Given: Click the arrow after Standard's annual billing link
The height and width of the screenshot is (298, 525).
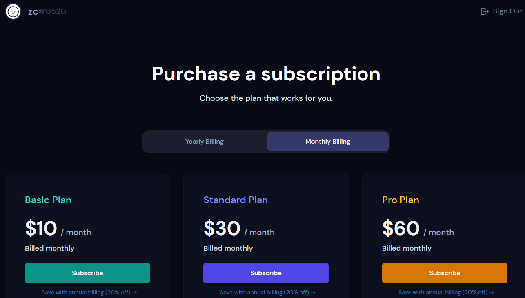Looking at the screenshot, I should coord(314,293).
